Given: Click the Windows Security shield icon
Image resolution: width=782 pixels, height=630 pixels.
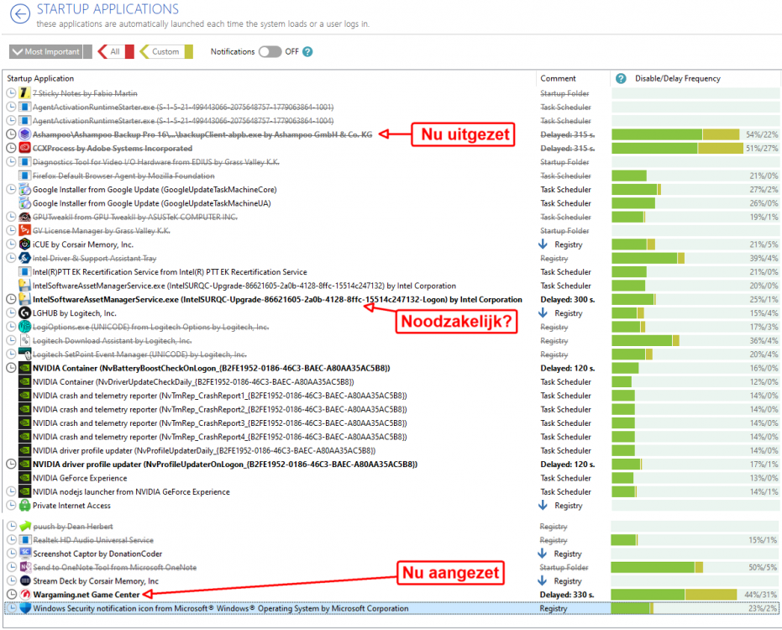Looking at the screenshot, I should tap(25, 608).
